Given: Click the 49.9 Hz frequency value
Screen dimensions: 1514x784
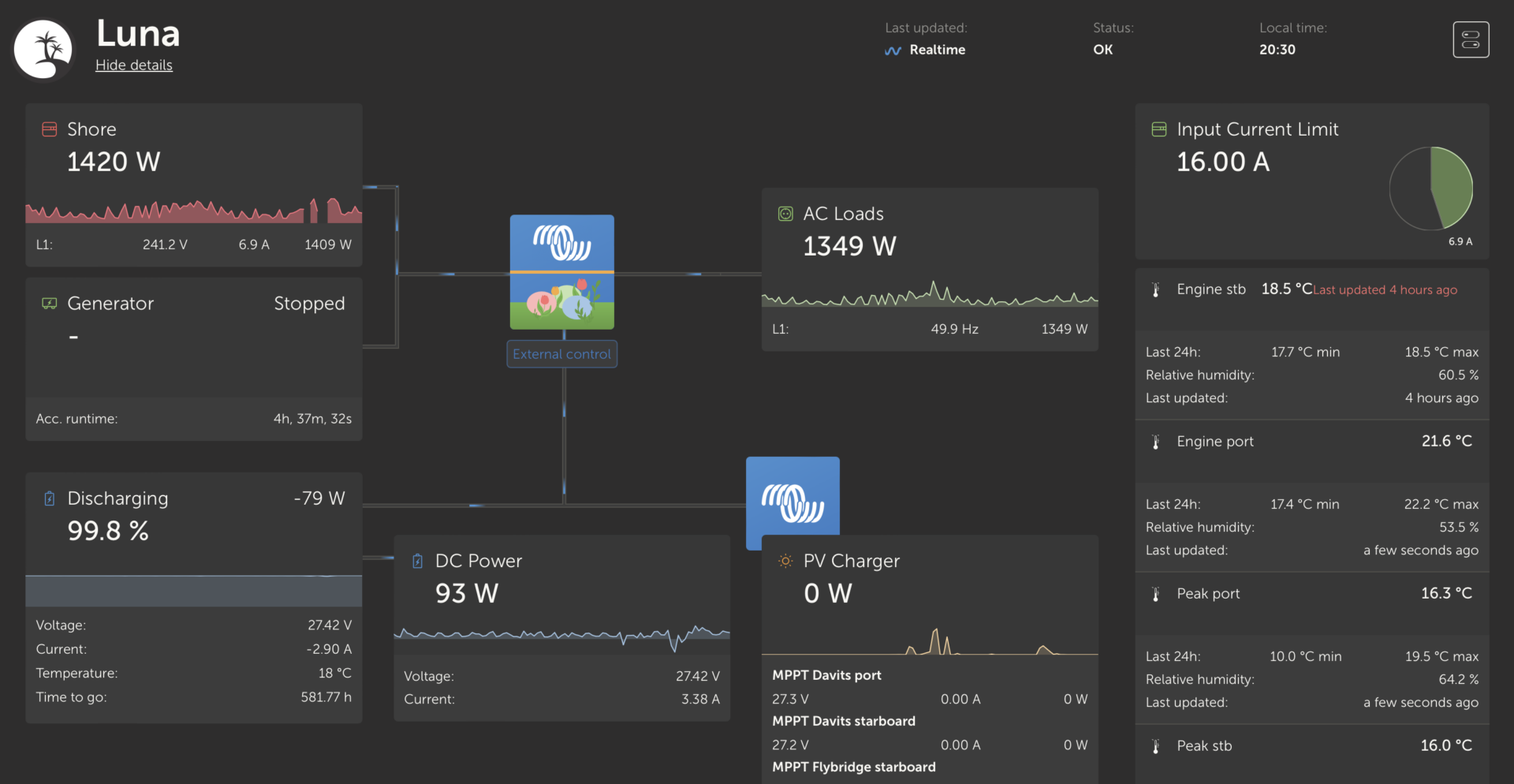Looking at the screenshot, I should tap(954, 330).
